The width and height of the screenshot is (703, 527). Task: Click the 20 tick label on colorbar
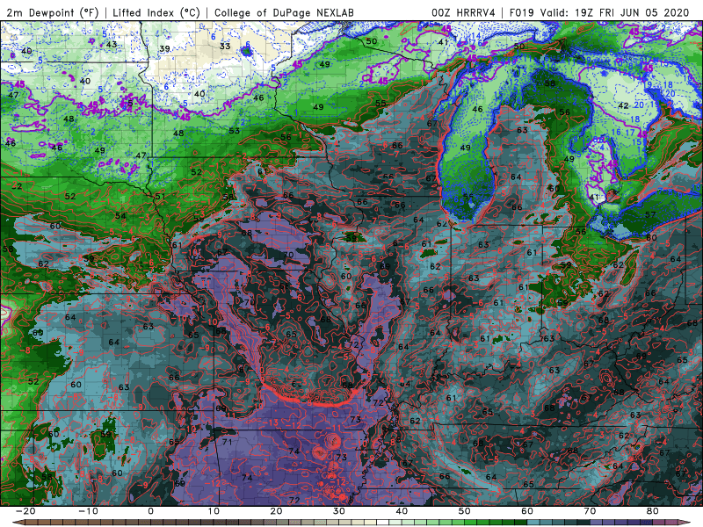276,511
